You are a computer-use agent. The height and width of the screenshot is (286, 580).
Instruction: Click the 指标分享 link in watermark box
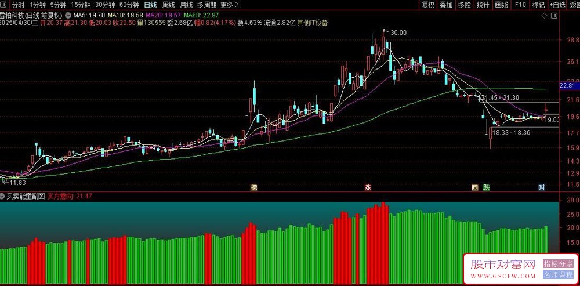558,263
